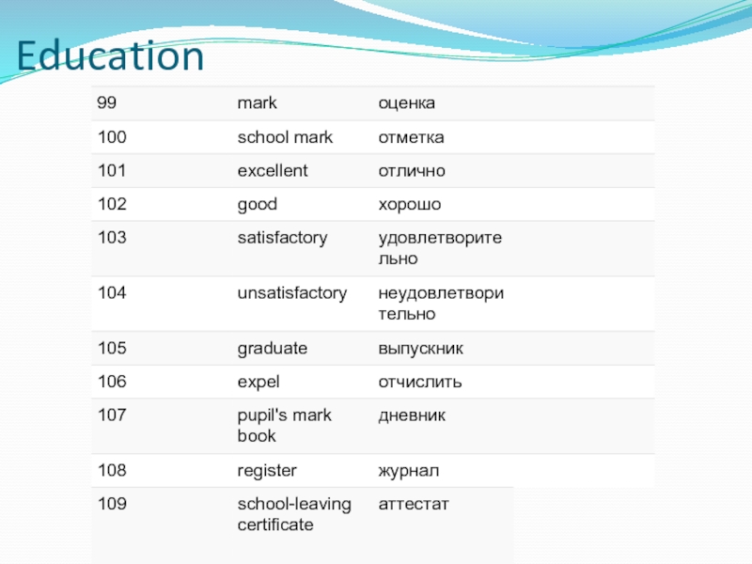Select the word 'register'

point(267,471)
